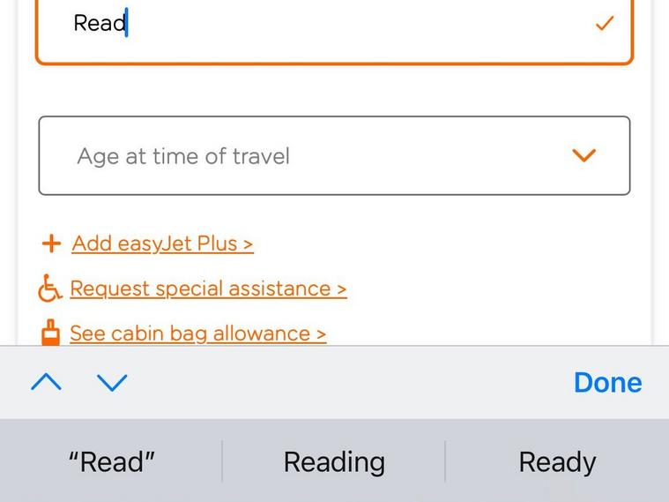Click the cabin bag luggage icon
The height and width of the screenshot is (502, 669).
coord(51,333)
